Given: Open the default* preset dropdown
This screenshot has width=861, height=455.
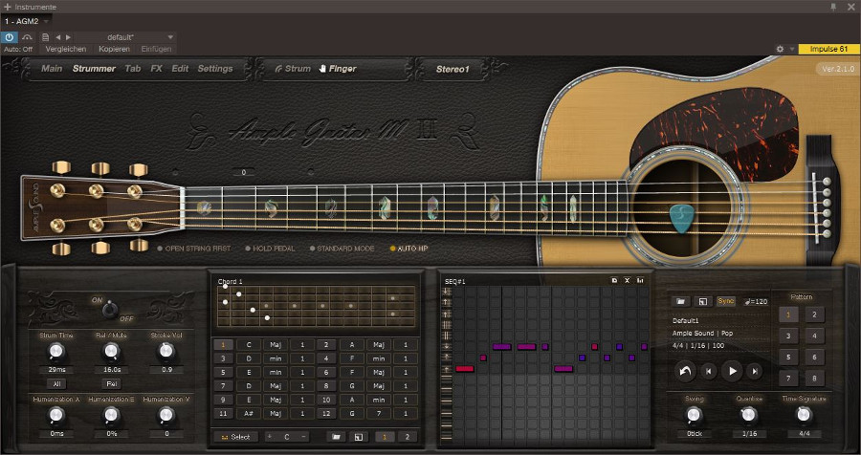Looking at the screenshot, I should 123,37.
